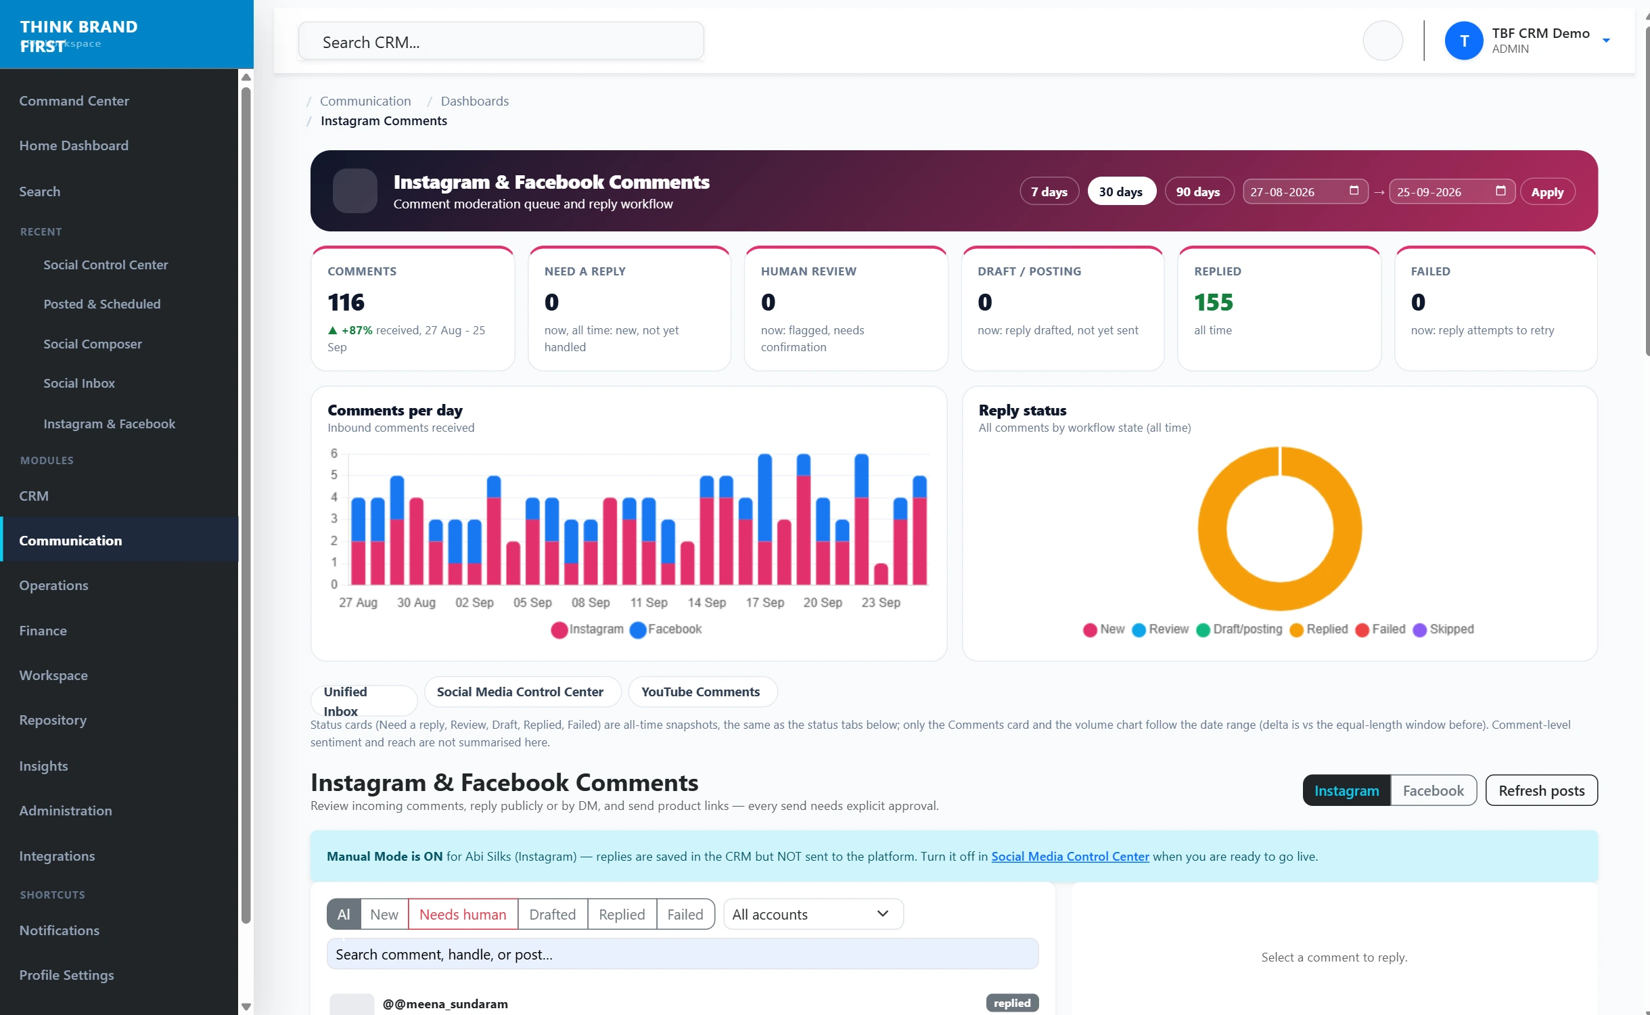This screenshot has height=1015, width=1650.
Task: Select the 7 days range
Action: click(1049, 191)
